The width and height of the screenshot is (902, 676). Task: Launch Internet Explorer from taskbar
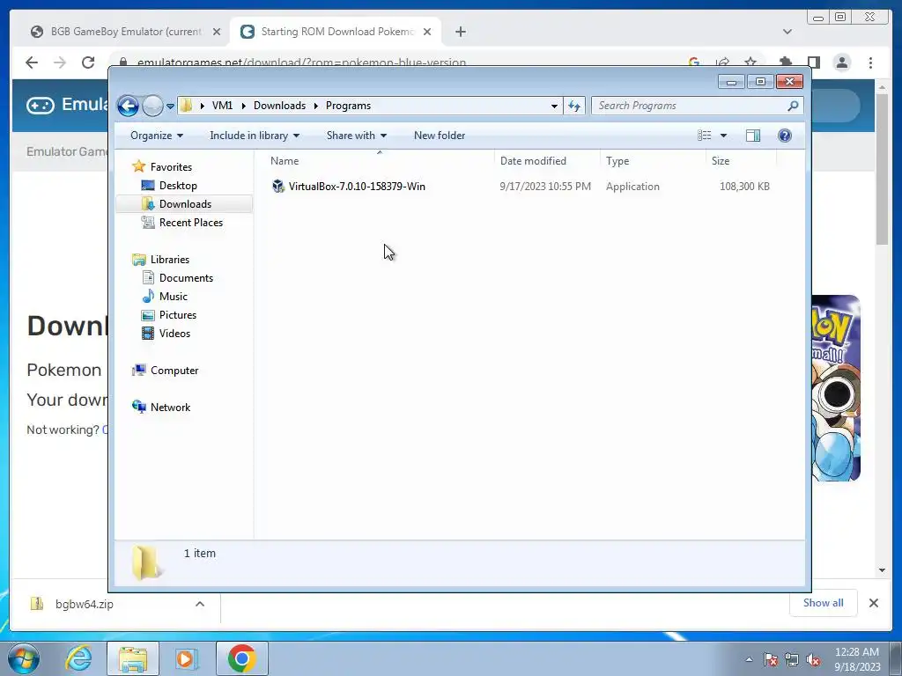pyautogui.click(x=78, y=658)
